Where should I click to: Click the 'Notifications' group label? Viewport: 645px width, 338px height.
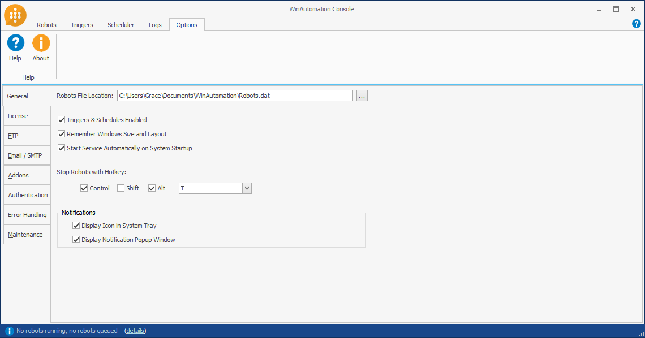(x=79, y=213)
